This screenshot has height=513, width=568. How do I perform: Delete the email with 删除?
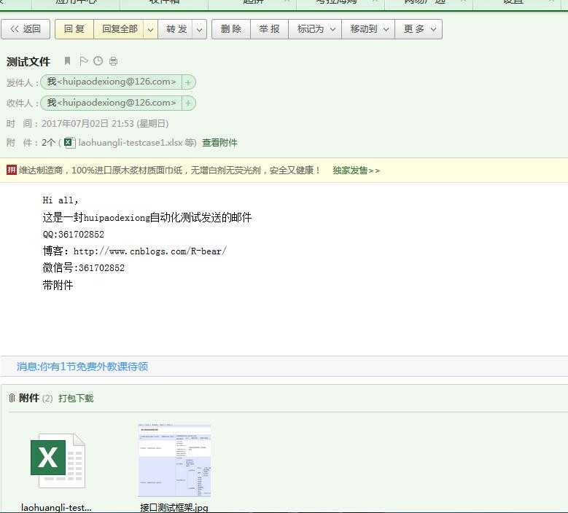(x=231, y=29)
